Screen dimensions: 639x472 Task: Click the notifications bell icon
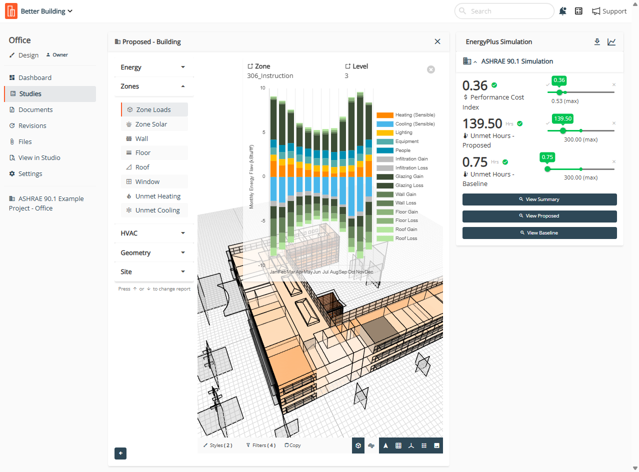point(563,11)
